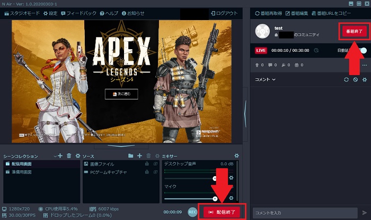This screenshot has height=220, width=371.
Task: Open お知らせ notifications
Action: pyautogui.click(x=133, y=13)
